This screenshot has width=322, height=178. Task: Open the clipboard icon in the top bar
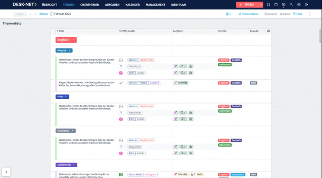(x=276, y=4)
